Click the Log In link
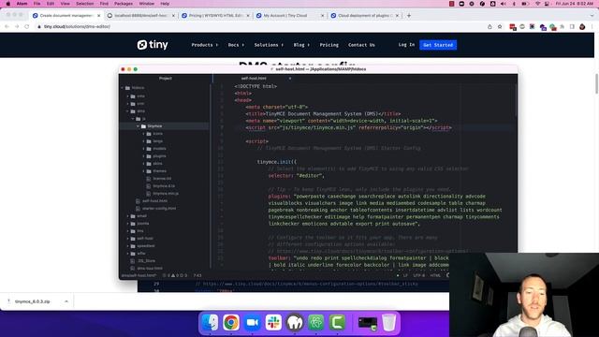This screenshot has height=337, width=599. click(406, 45)
